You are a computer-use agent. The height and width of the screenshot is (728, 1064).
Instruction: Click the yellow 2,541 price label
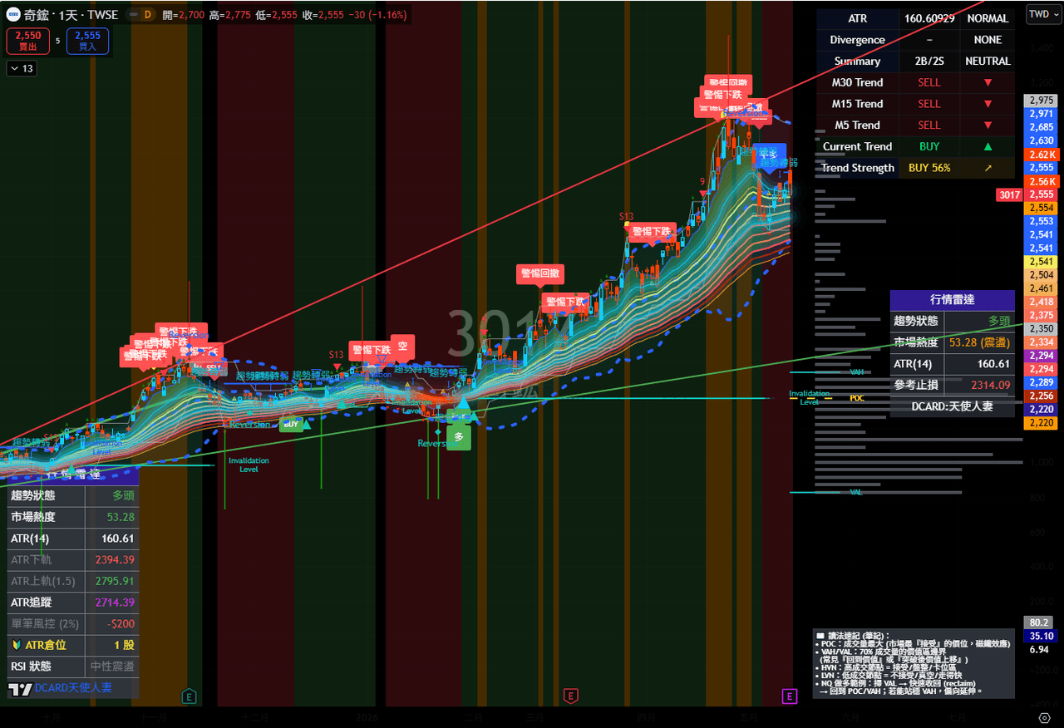click(1041, 262)
